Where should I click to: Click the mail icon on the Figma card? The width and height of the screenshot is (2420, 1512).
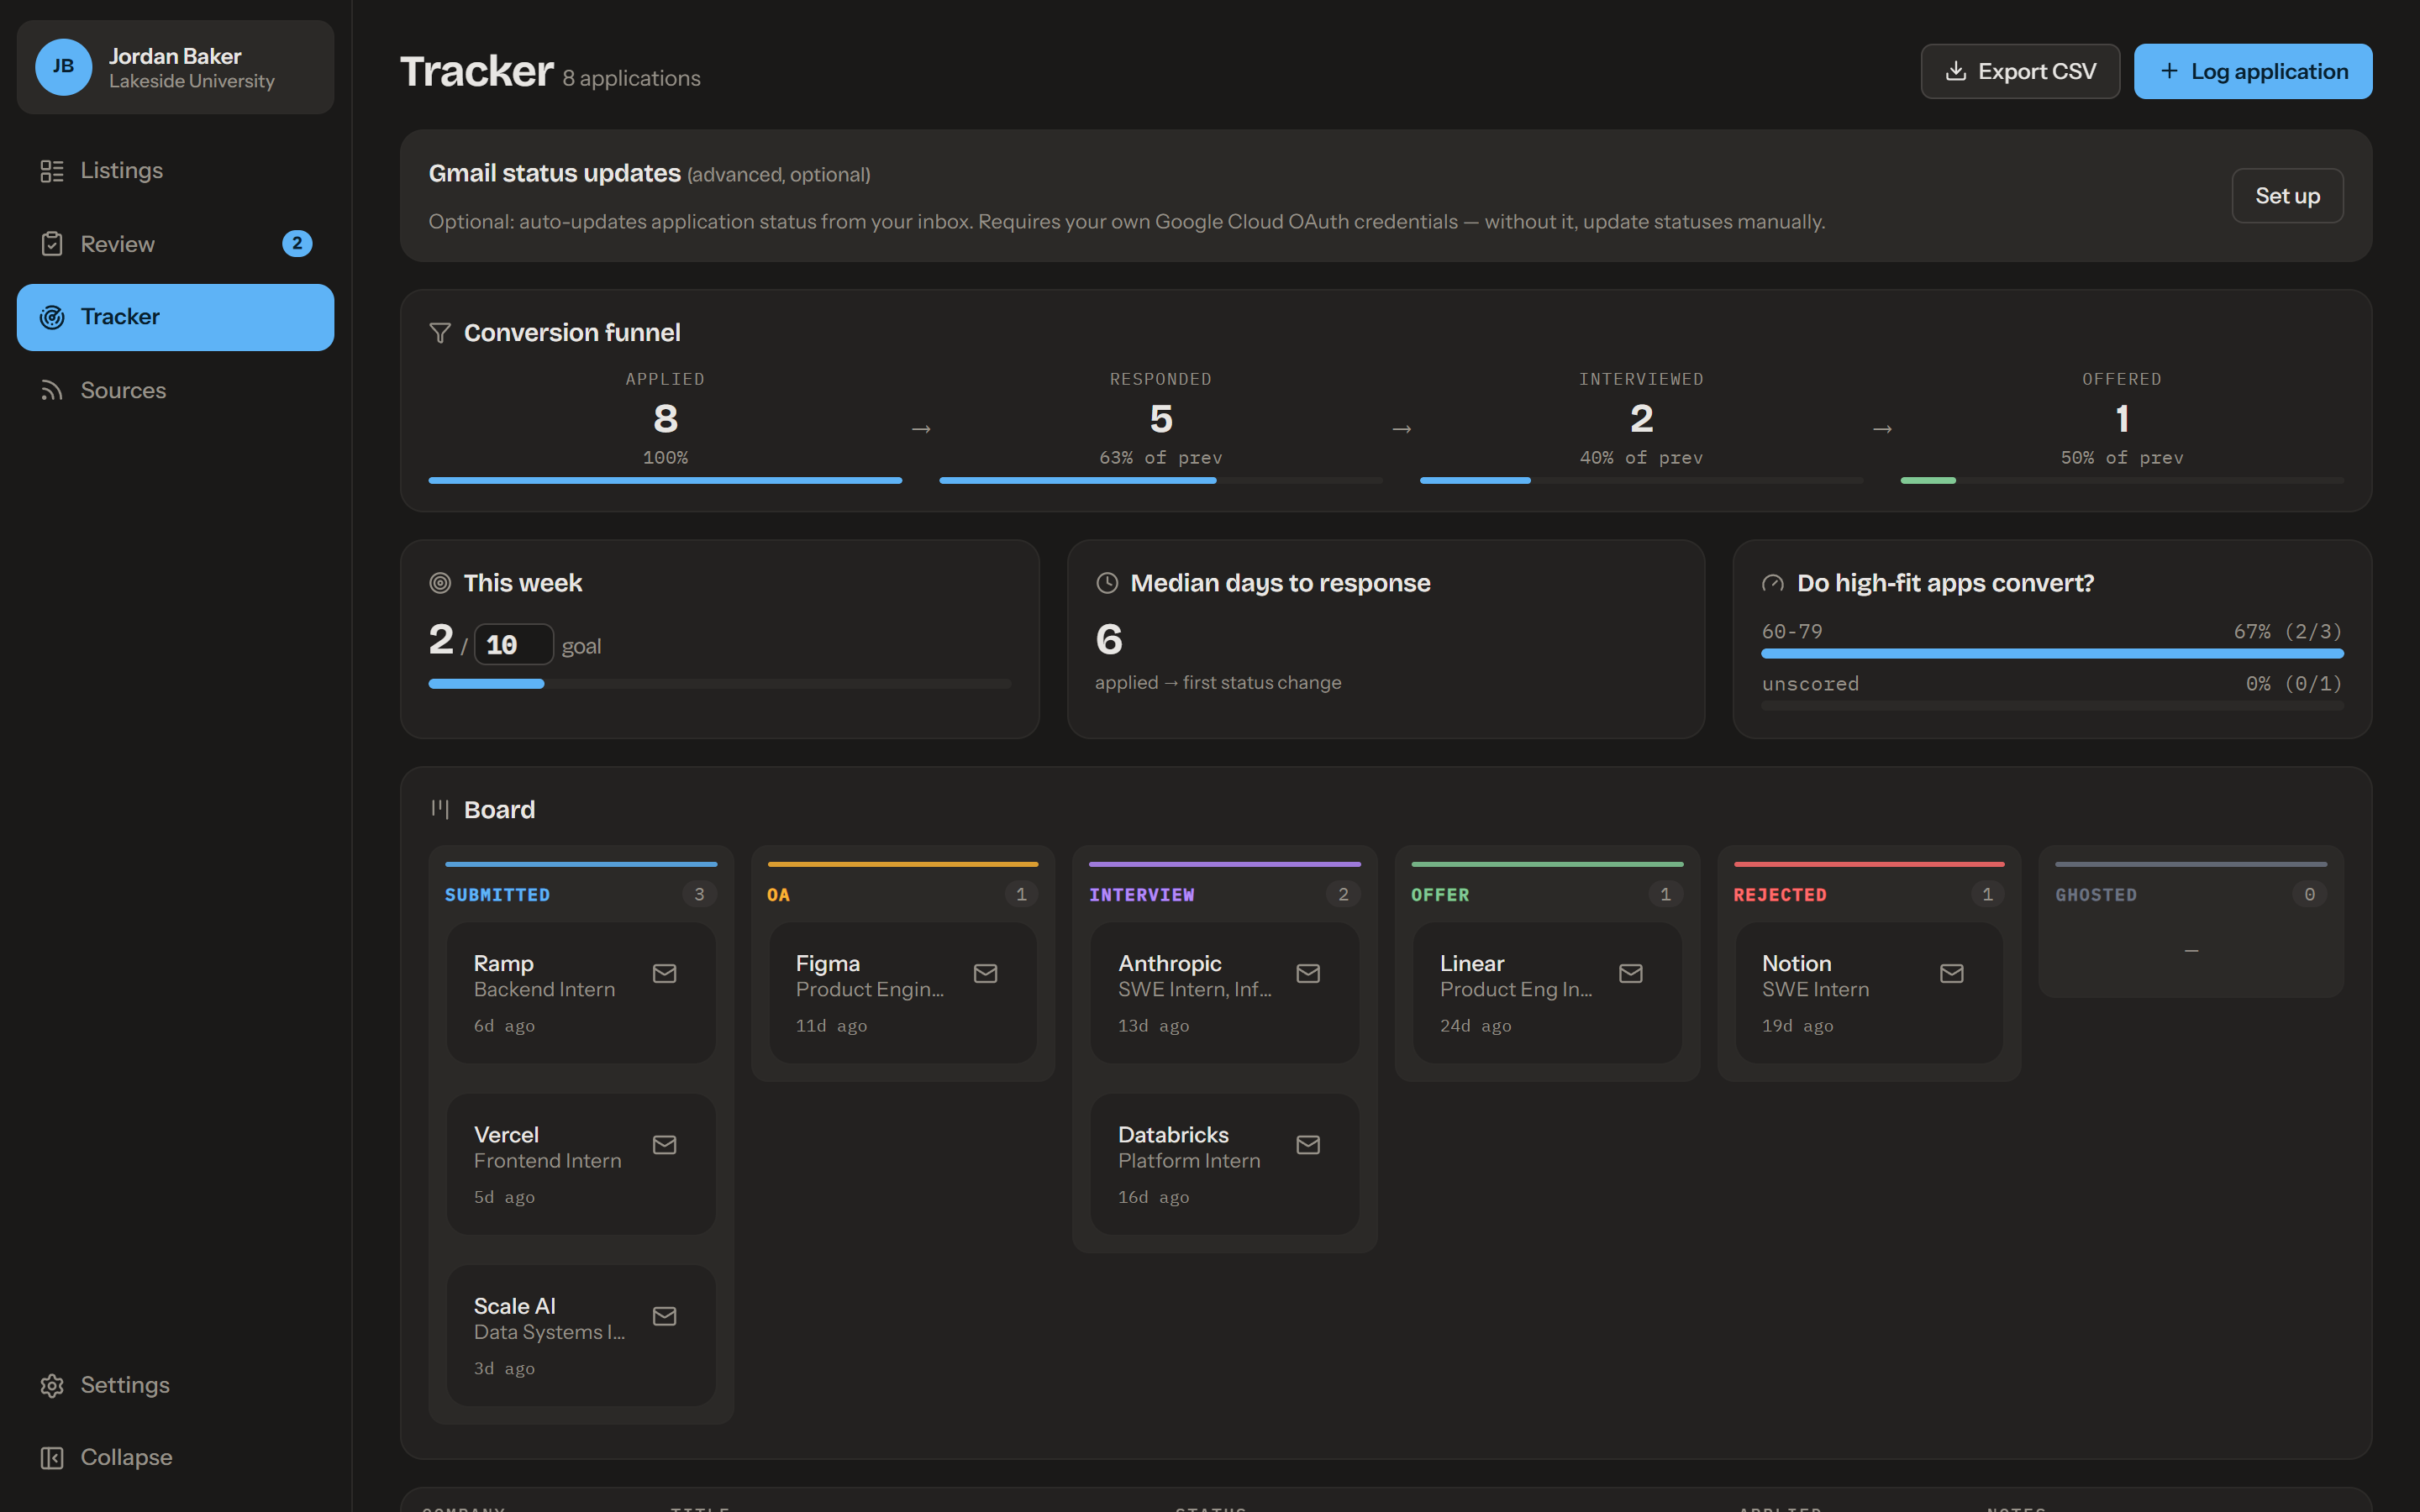986,973
